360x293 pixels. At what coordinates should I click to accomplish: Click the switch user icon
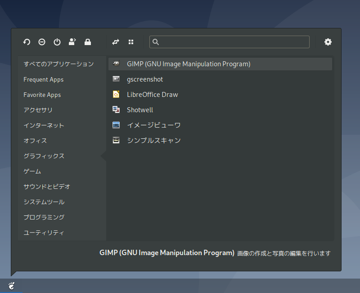pyautogui.click(x=72, y=42)
